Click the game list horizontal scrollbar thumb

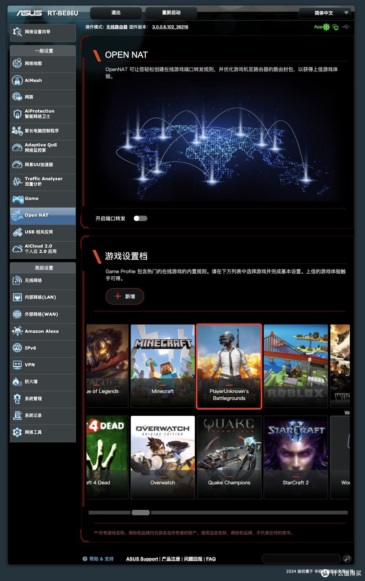point(141,513)
